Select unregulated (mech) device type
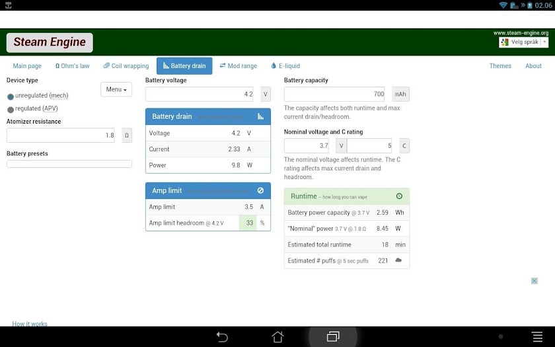This screenshot has width=555, height=347. 11,96
